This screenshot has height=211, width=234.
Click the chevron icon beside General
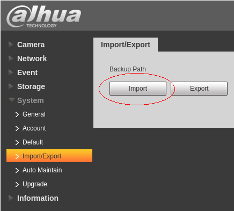click(17, 114)
